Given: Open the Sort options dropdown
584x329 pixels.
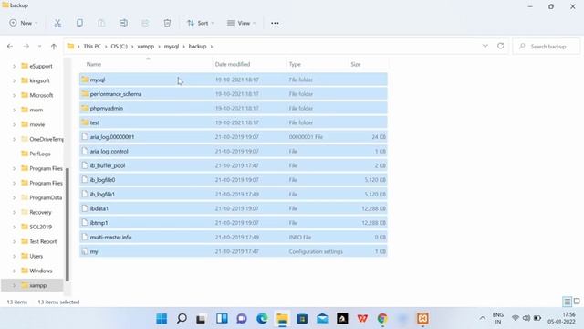Looking at the screenshot, I should [x=201, y=23].
